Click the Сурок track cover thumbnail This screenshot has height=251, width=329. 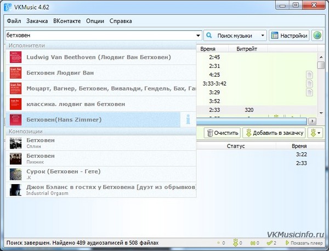(x=15, y=174)
